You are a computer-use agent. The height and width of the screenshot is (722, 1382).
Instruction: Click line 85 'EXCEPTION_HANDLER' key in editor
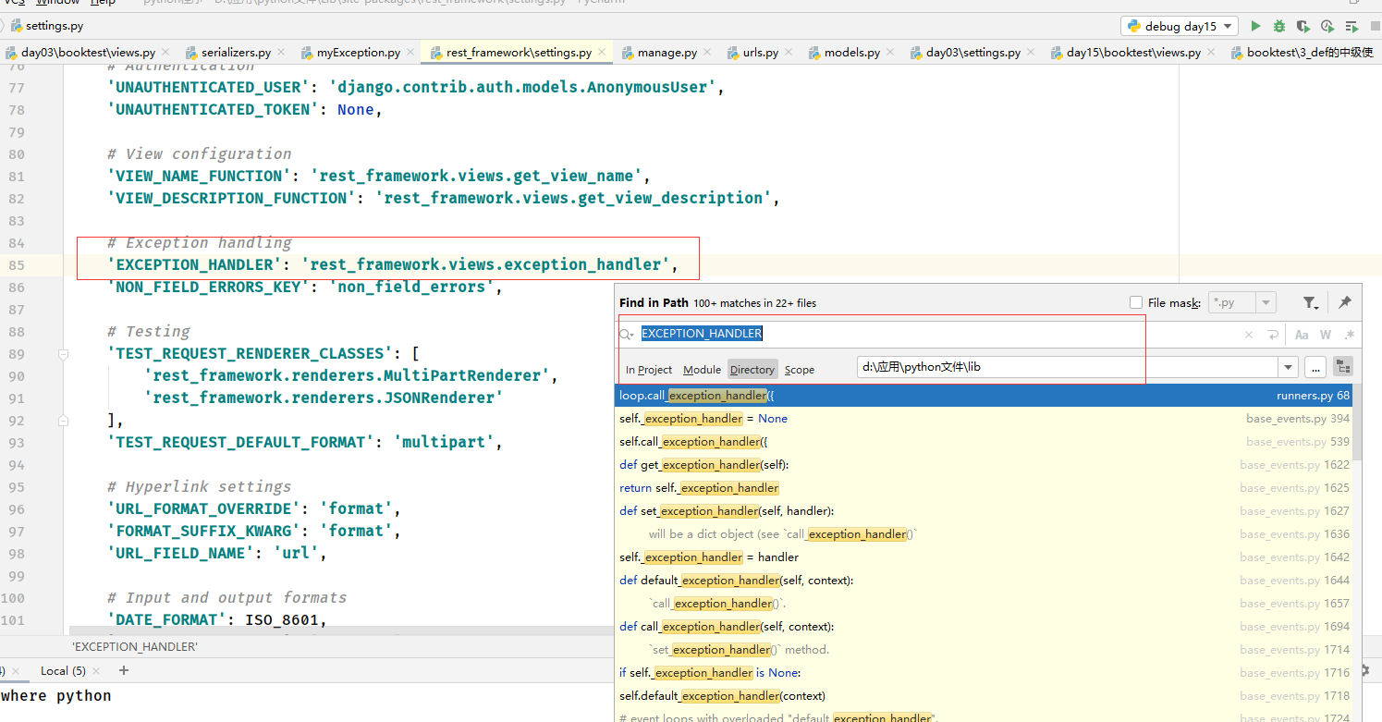pos(194,264)
